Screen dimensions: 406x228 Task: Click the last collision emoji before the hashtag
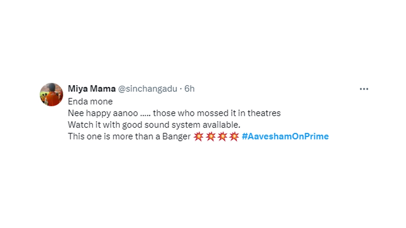tap(234, 137)
